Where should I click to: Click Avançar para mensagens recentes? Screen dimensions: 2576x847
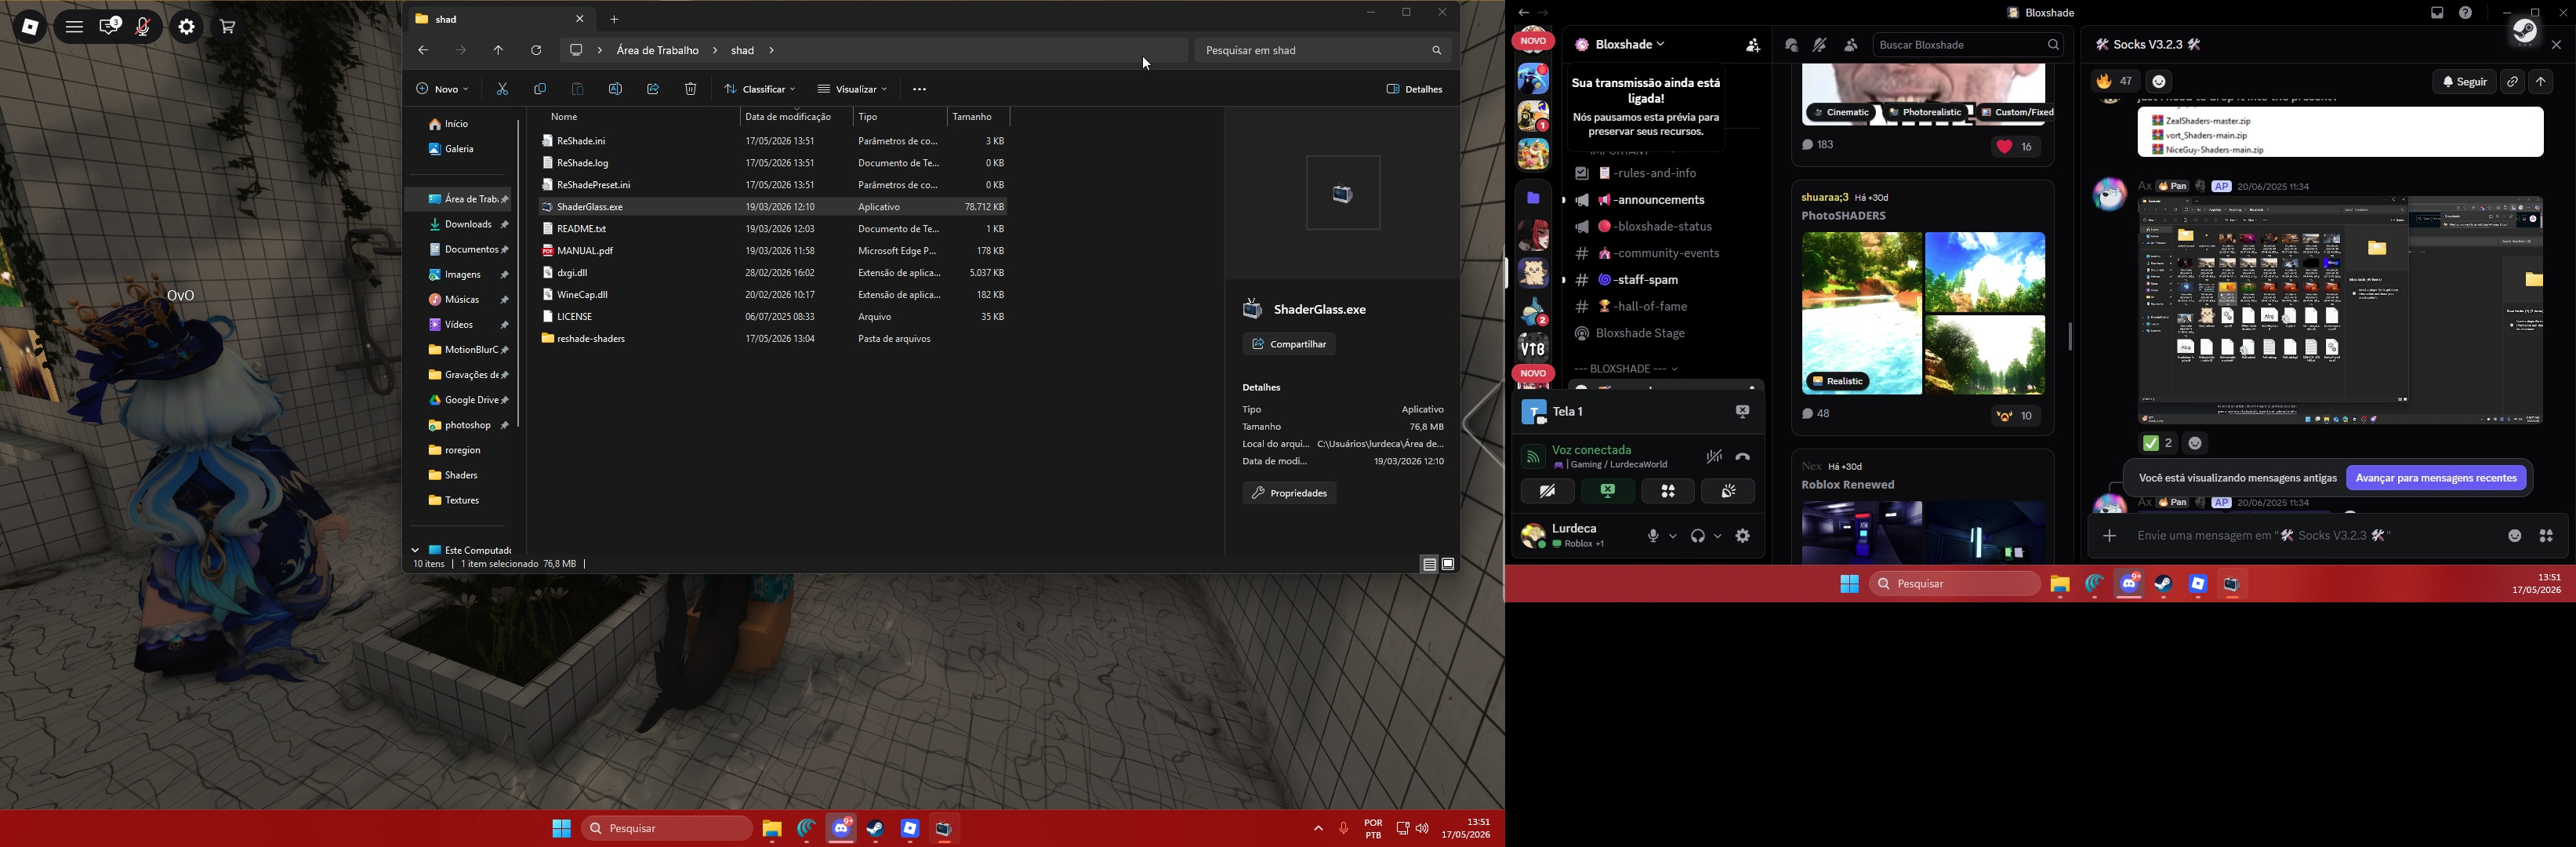[2436, 478]
